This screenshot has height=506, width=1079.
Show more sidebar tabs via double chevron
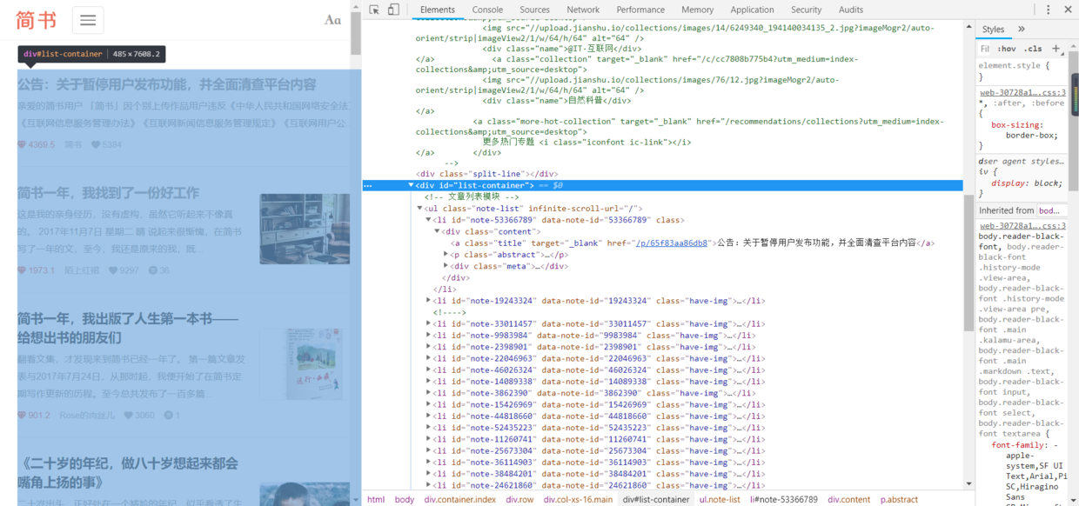(1022, 29)
